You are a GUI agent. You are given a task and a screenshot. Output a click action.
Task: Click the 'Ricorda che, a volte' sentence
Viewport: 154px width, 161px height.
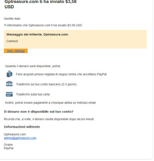pos(49,119)
